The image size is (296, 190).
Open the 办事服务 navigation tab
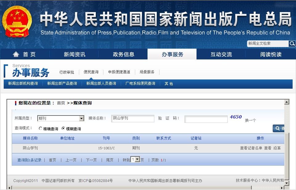point(172,54)
